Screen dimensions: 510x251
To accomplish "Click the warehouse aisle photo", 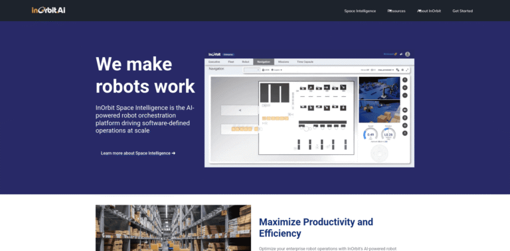I will pyautogui.click(x=173, y=228).
